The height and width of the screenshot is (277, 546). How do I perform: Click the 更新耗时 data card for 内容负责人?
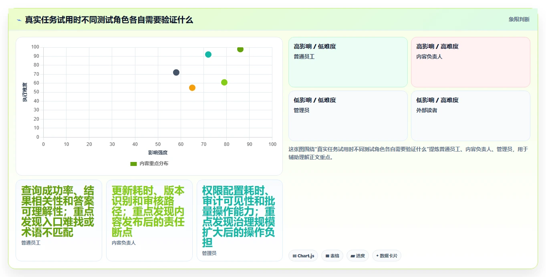point(149,220)
